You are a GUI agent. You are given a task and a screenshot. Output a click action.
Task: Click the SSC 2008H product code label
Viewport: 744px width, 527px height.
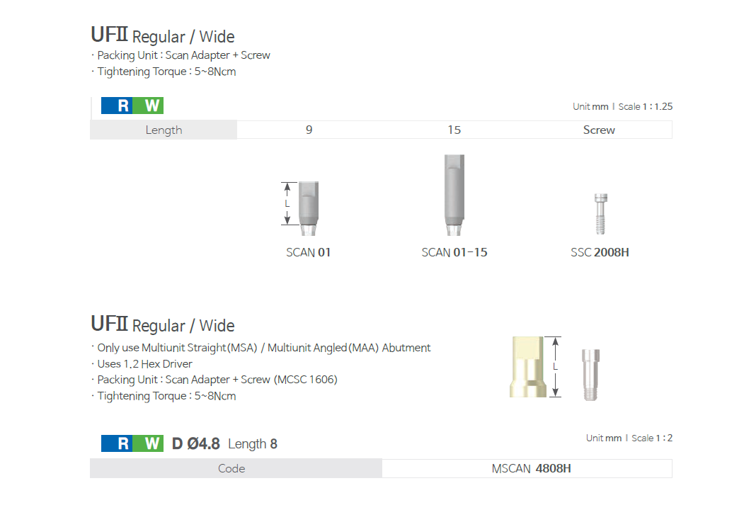point(600,252)
